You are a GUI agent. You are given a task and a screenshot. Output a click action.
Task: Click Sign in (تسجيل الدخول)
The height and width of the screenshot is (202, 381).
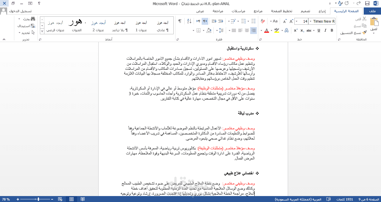(21, 11)
